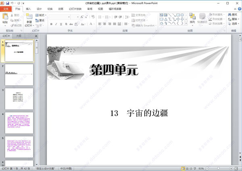Close the slides thumbnail pane

coord(36,36)
